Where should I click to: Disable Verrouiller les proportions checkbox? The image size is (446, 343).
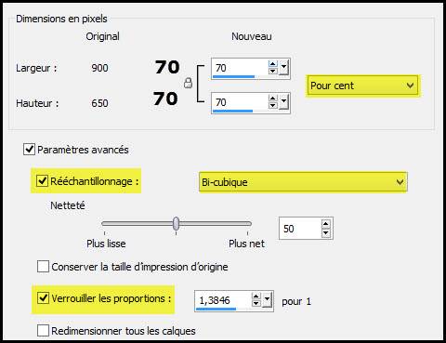coord(43,298)
